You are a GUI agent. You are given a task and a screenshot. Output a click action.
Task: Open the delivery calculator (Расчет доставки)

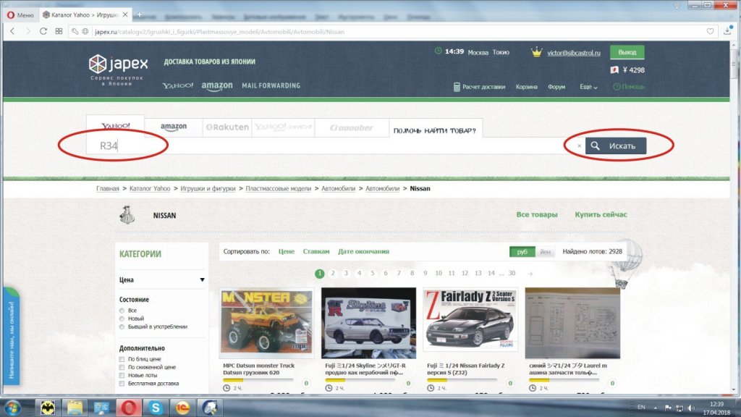coord(479,87)
